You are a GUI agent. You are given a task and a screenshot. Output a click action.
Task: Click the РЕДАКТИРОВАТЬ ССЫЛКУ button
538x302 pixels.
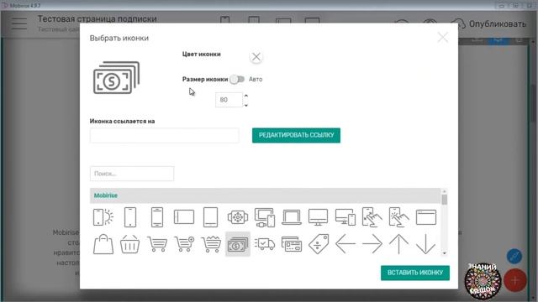pyautogui.click(x=296, y=135)
